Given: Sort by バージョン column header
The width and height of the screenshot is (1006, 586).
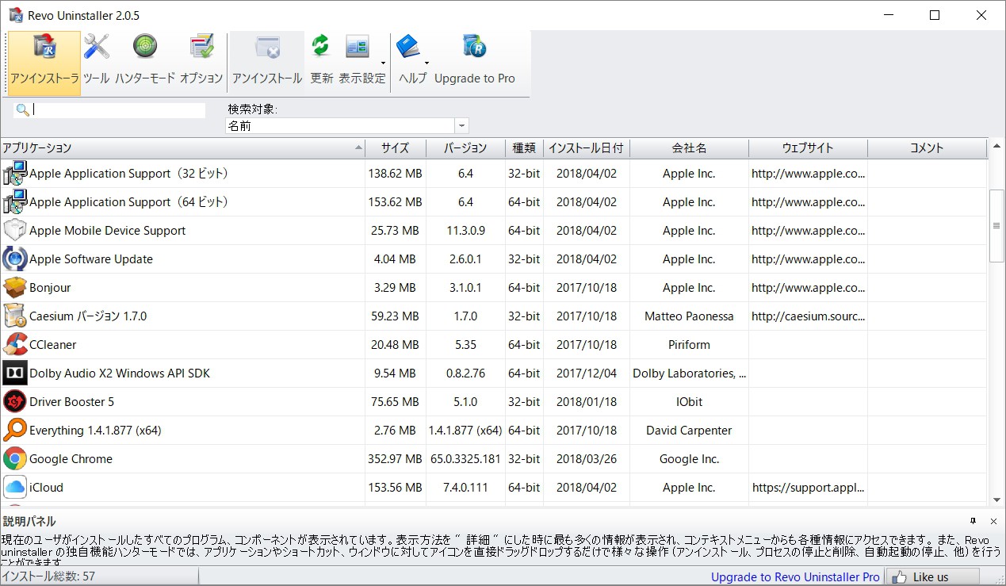Looking at the screenshot, I should pos(465,148).
